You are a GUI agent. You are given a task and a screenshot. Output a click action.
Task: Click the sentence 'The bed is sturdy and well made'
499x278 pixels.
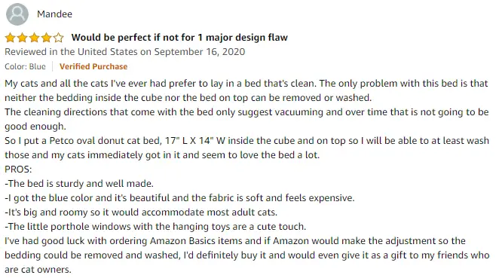[81, 184]
